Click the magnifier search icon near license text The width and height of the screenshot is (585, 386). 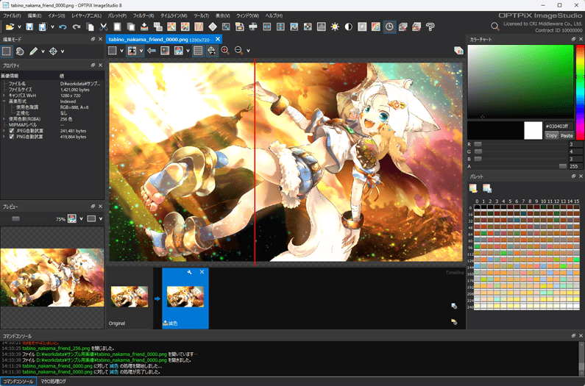(x=494, y=26)
